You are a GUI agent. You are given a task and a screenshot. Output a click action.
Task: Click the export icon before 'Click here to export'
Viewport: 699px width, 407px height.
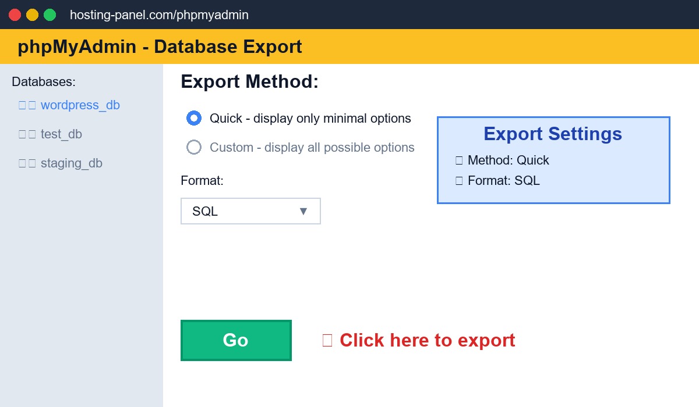click(x=328, y=340)
